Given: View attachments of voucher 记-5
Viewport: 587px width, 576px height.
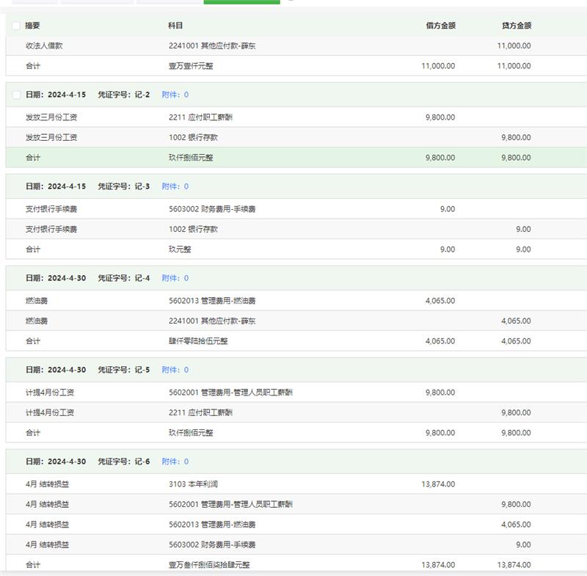Looking at the screenshot, I should click(175, 370).
